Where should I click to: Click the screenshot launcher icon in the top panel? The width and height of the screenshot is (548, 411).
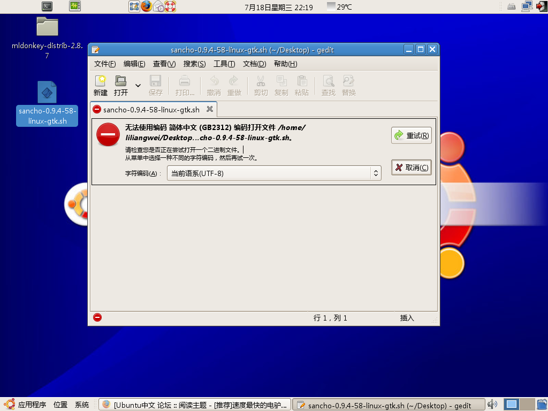(x=134, y=6)
